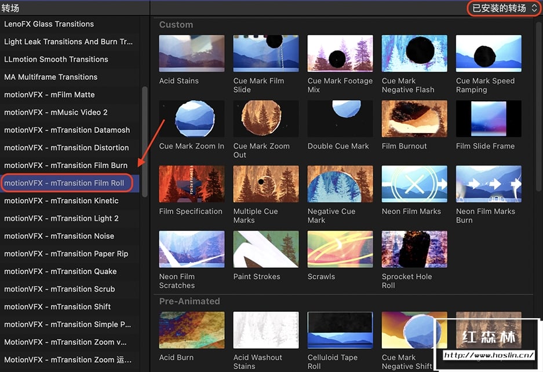Choose the Cue Mark Film Slide thumbnail
543x372 pixels.
point(265,53)
